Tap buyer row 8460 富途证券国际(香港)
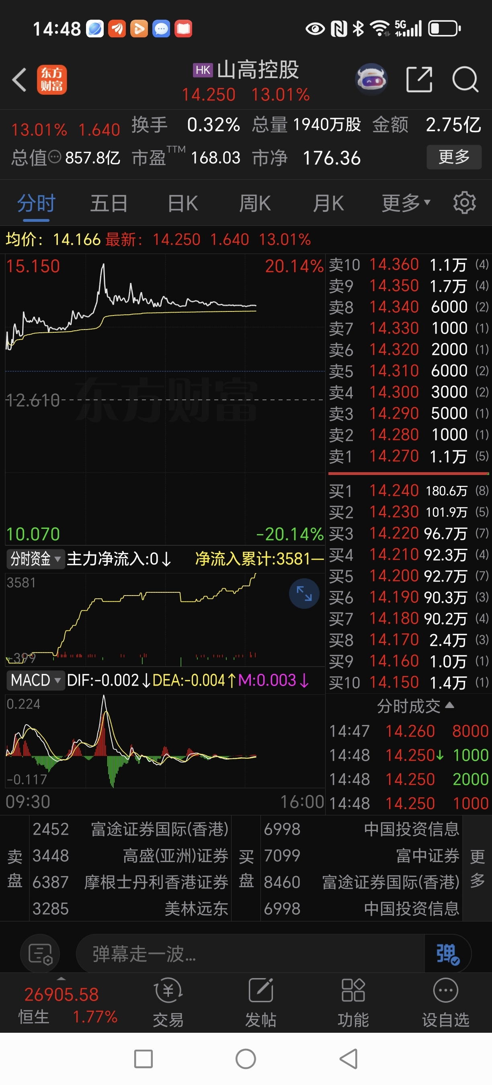Screen dimensions: 492x1085 [x=361, y=882]
